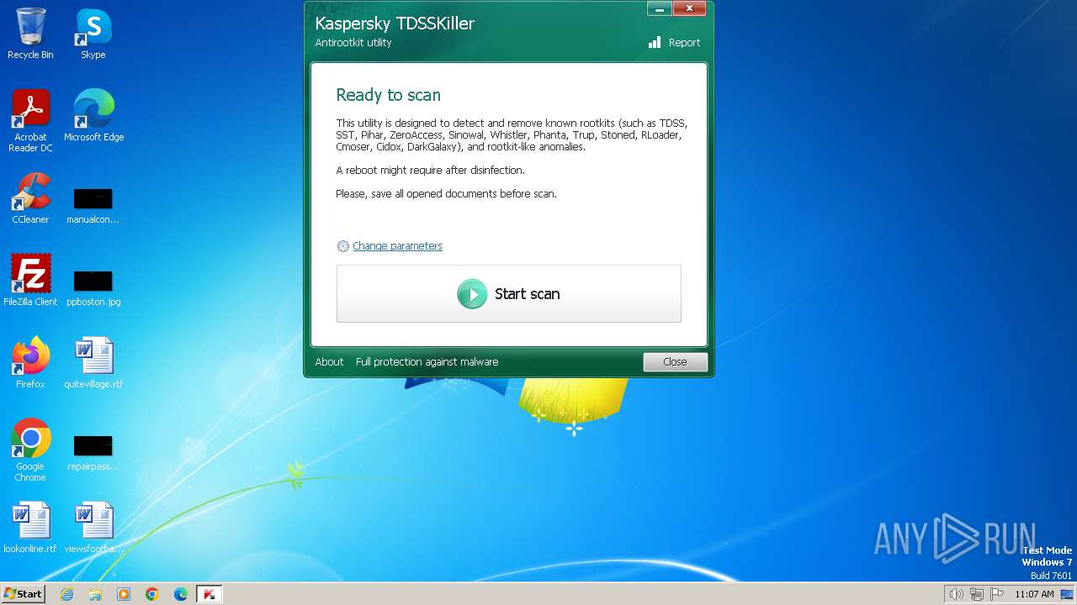Screen dimensions: 1077x605
Task: Click the Report bar-chart icon
Action: [655, 42]
